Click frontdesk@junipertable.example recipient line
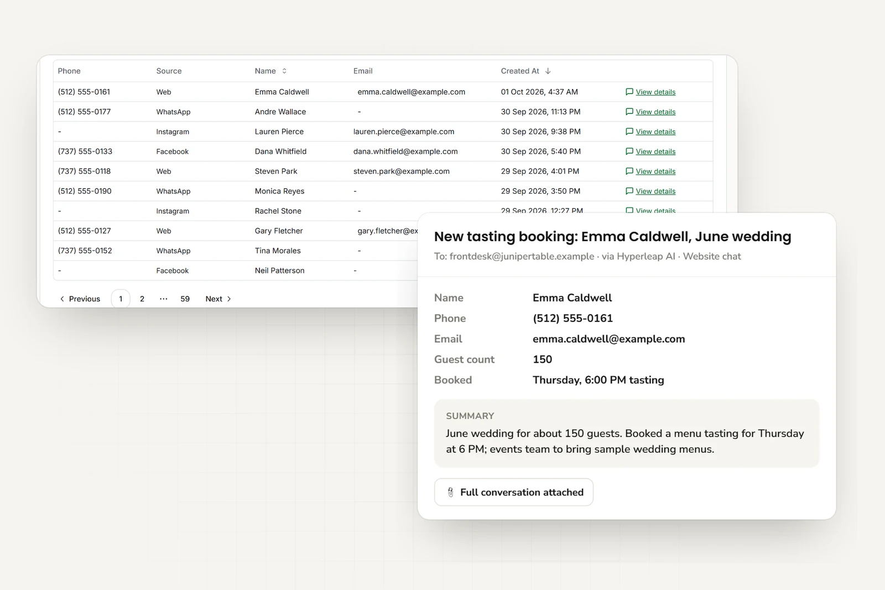This screenshot has width=885, height=590. (587, 257)
